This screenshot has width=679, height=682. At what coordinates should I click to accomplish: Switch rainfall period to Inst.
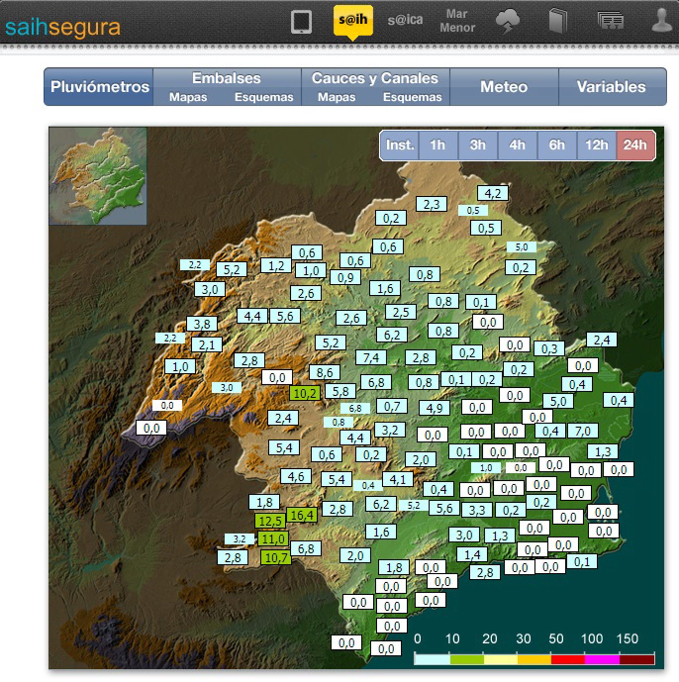click(x=400, y=145)
